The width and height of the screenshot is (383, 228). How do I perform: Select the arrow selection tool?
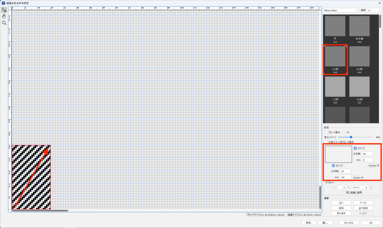click(4, 10)
